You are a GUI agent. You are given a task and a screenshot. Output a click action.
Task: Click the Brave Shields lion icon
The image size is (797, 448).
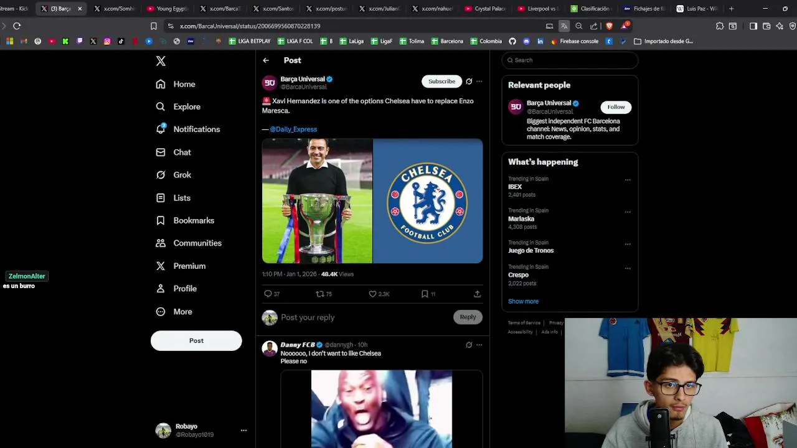point(609,26)
